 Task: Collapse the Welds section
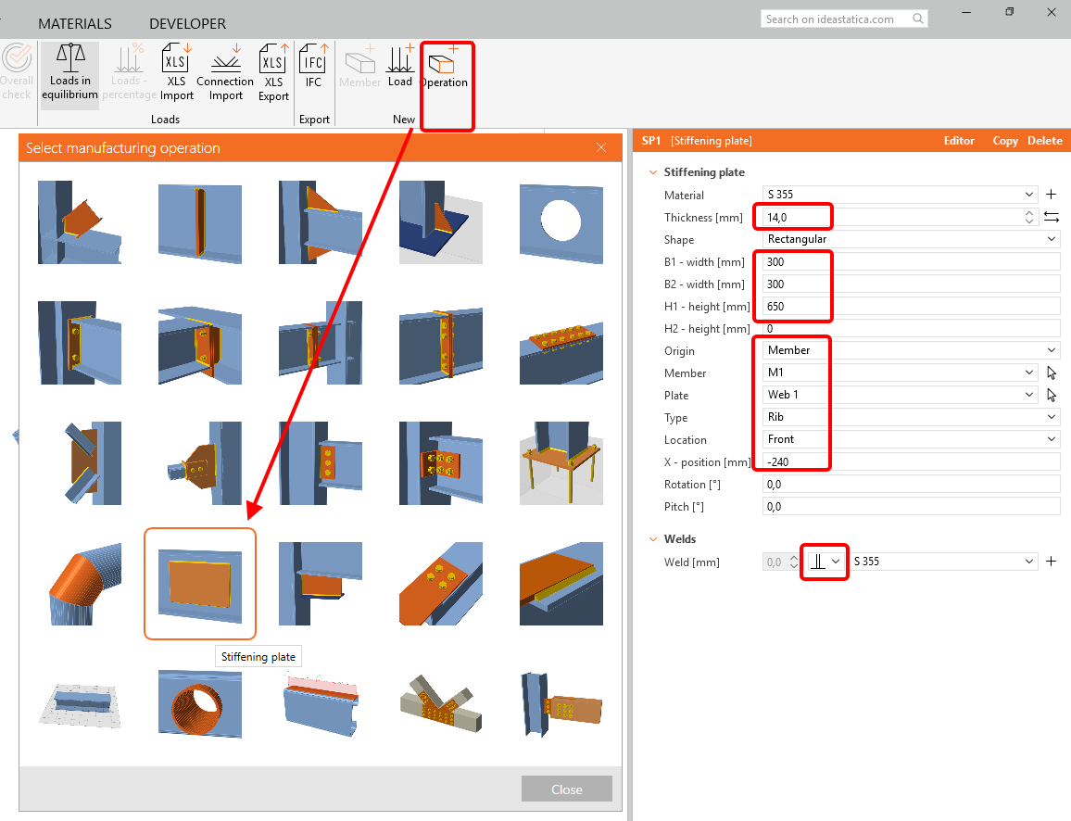653,539
